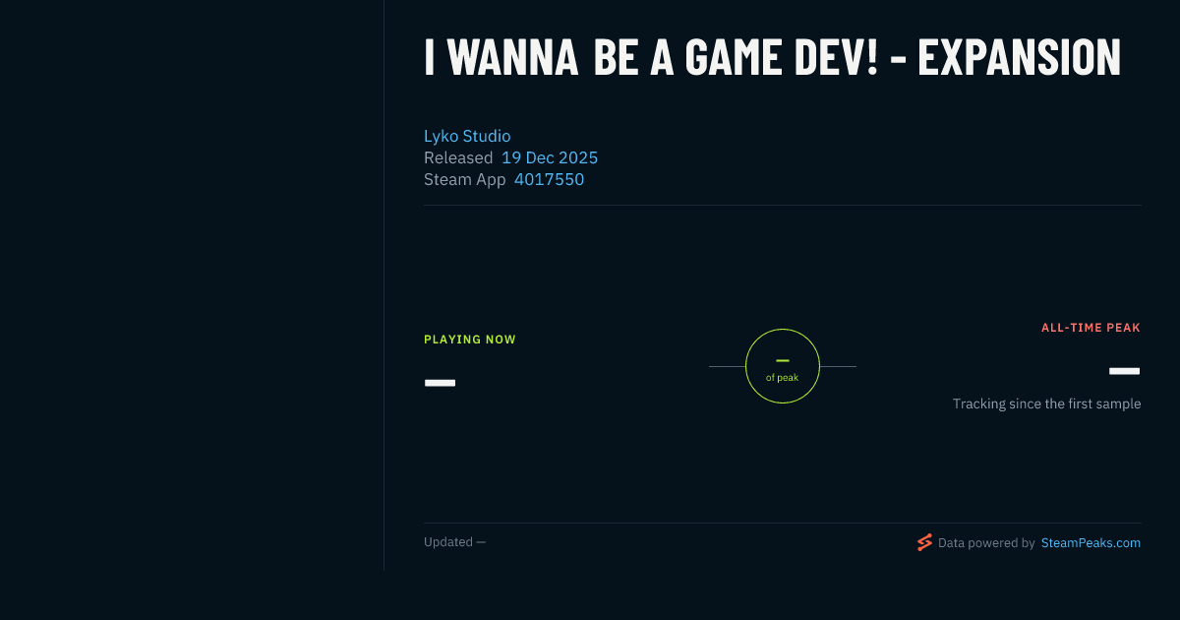Screen dimensions: 1180x620
Task: Click the empty left image panel
Action: (x=192, y=285)
